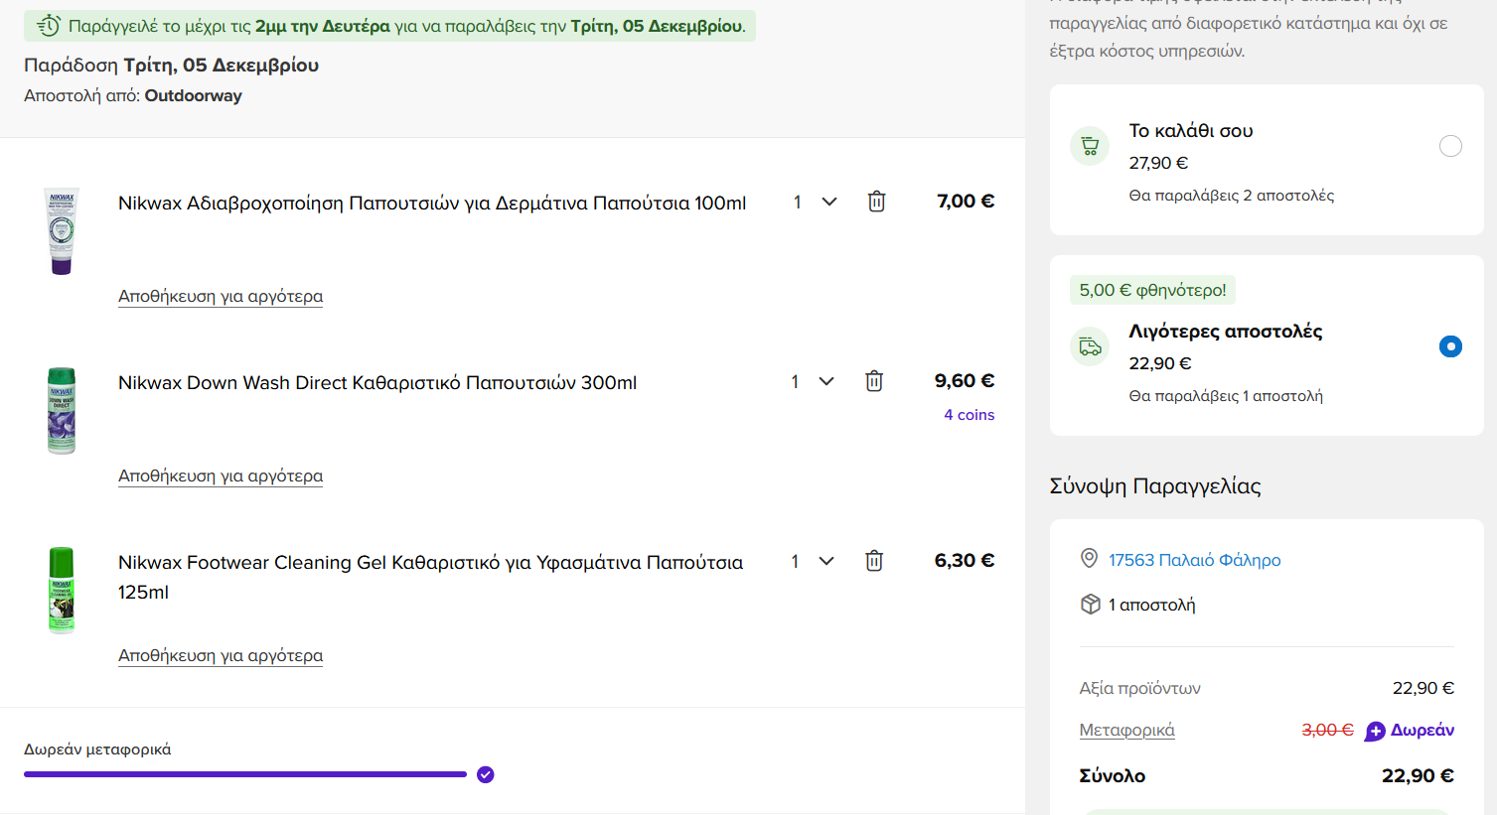The width and height of the screenshot is (1497, 815).
Task: Click trash icon for Footwear Cleaning Gel
Action: coord(873,561)
